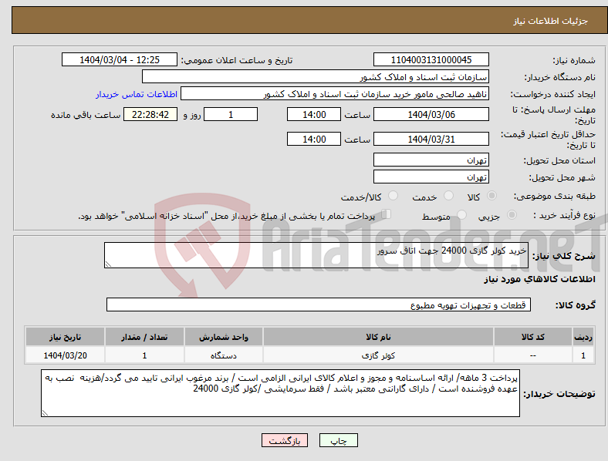
Task: Click the واحد شمارش column header
Action: (x=224, y=337)
